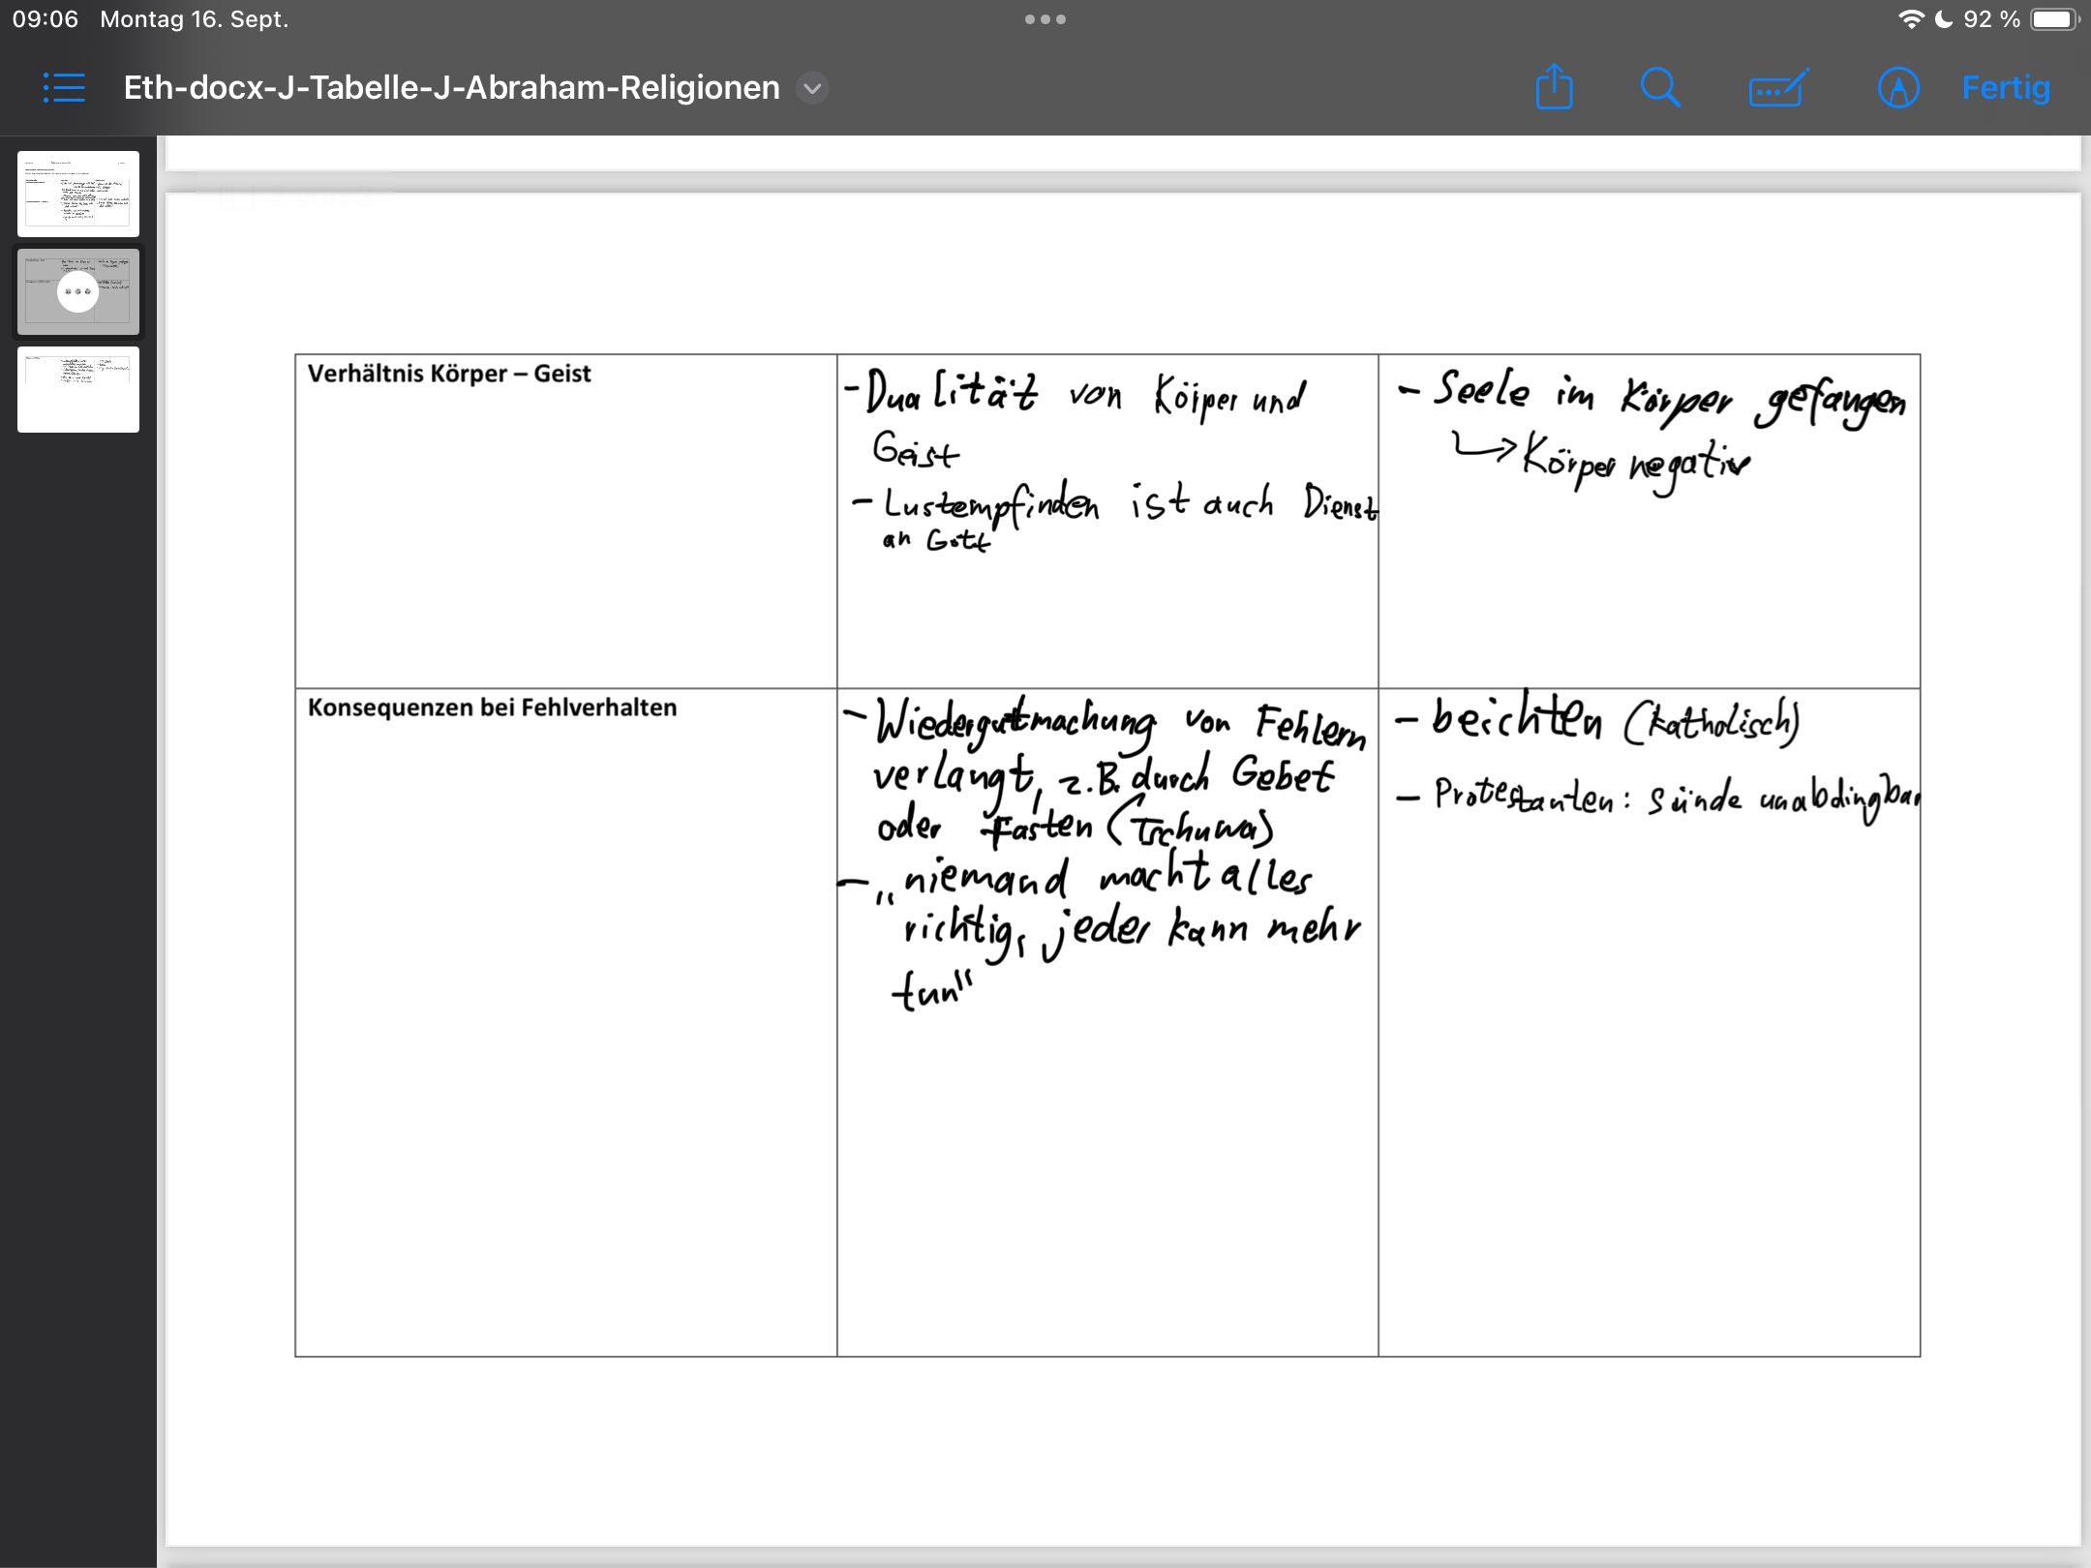
Task: Tap document title Eth-docx-J-Tabelle-J-Abraham-Religionen
Action: point(451,88)
